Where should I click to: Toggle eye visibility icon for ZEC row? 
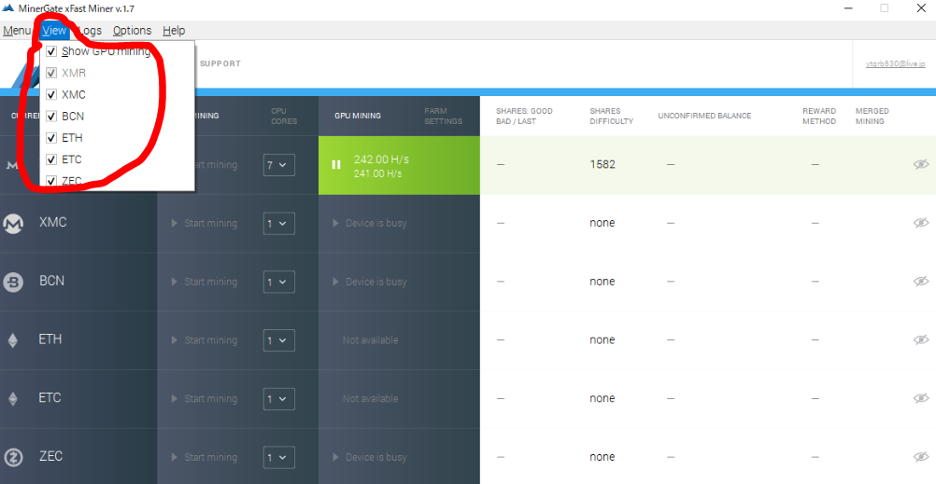tap(921, 457)
